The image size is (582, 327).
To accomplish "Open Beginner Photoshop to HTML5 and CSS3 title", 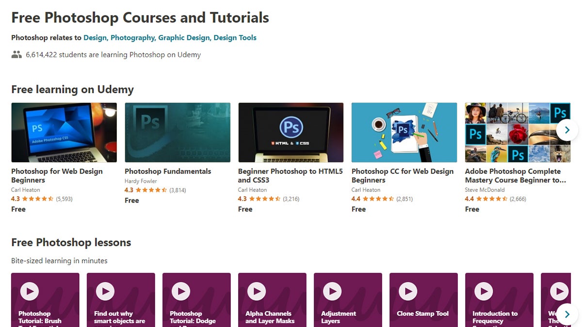I will [x=291, y=176].
